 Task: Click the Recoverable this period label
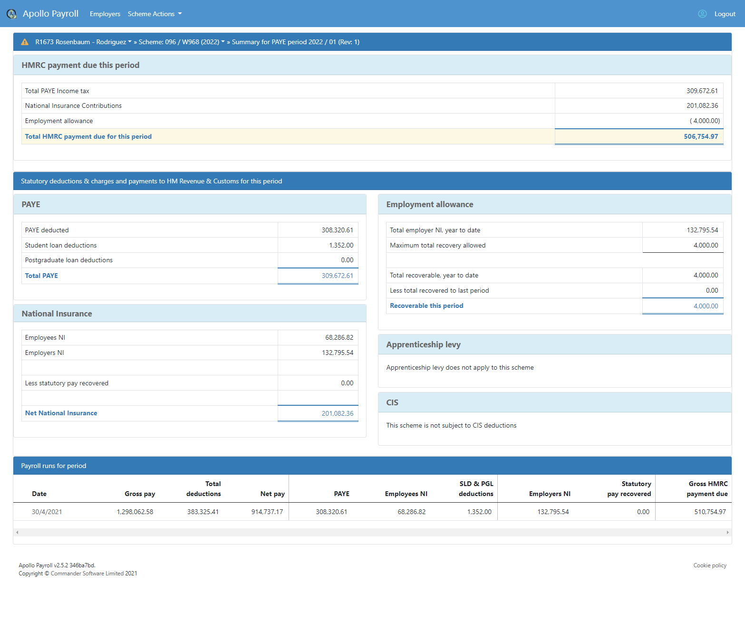426,306
